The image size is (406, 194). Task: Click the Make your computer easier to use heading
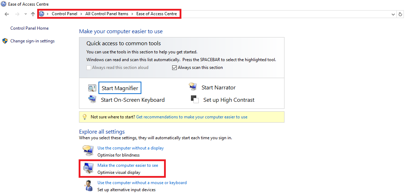(121, 31)
